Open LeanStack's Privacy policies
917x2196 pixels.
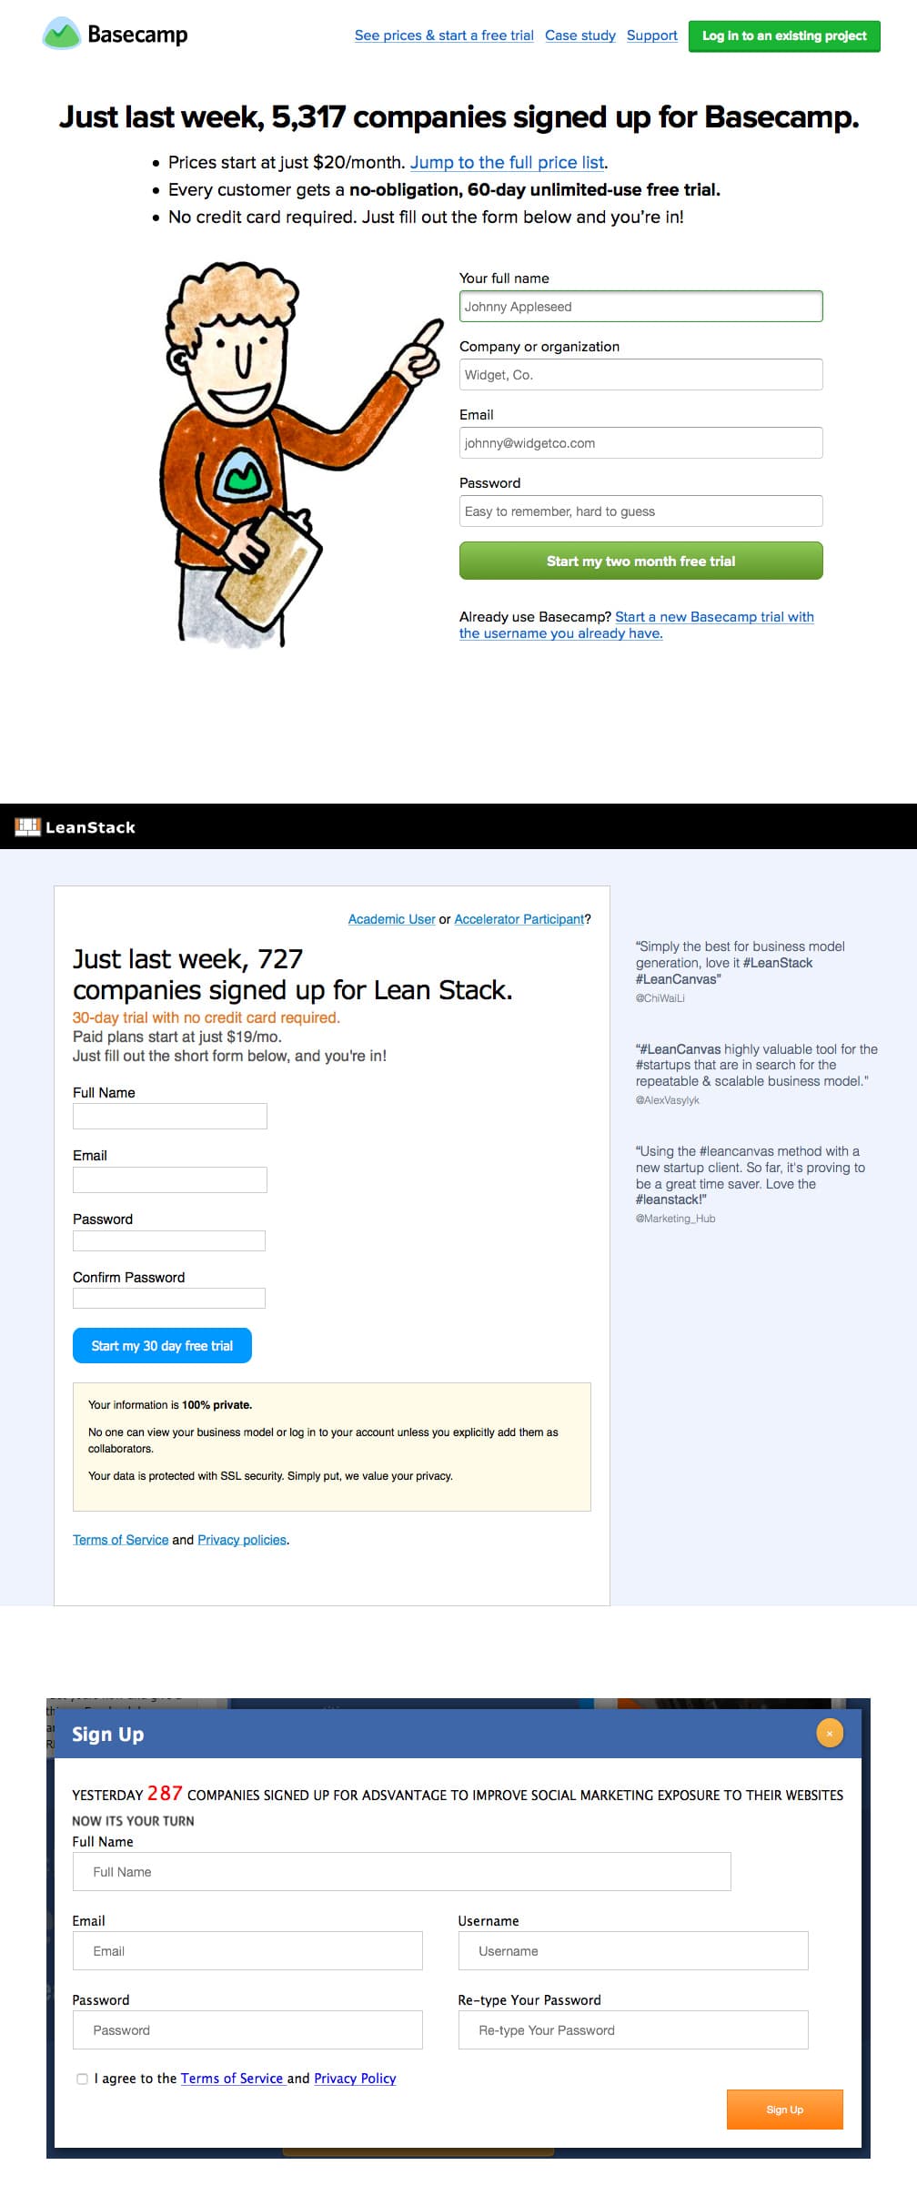coord(241,1539)
